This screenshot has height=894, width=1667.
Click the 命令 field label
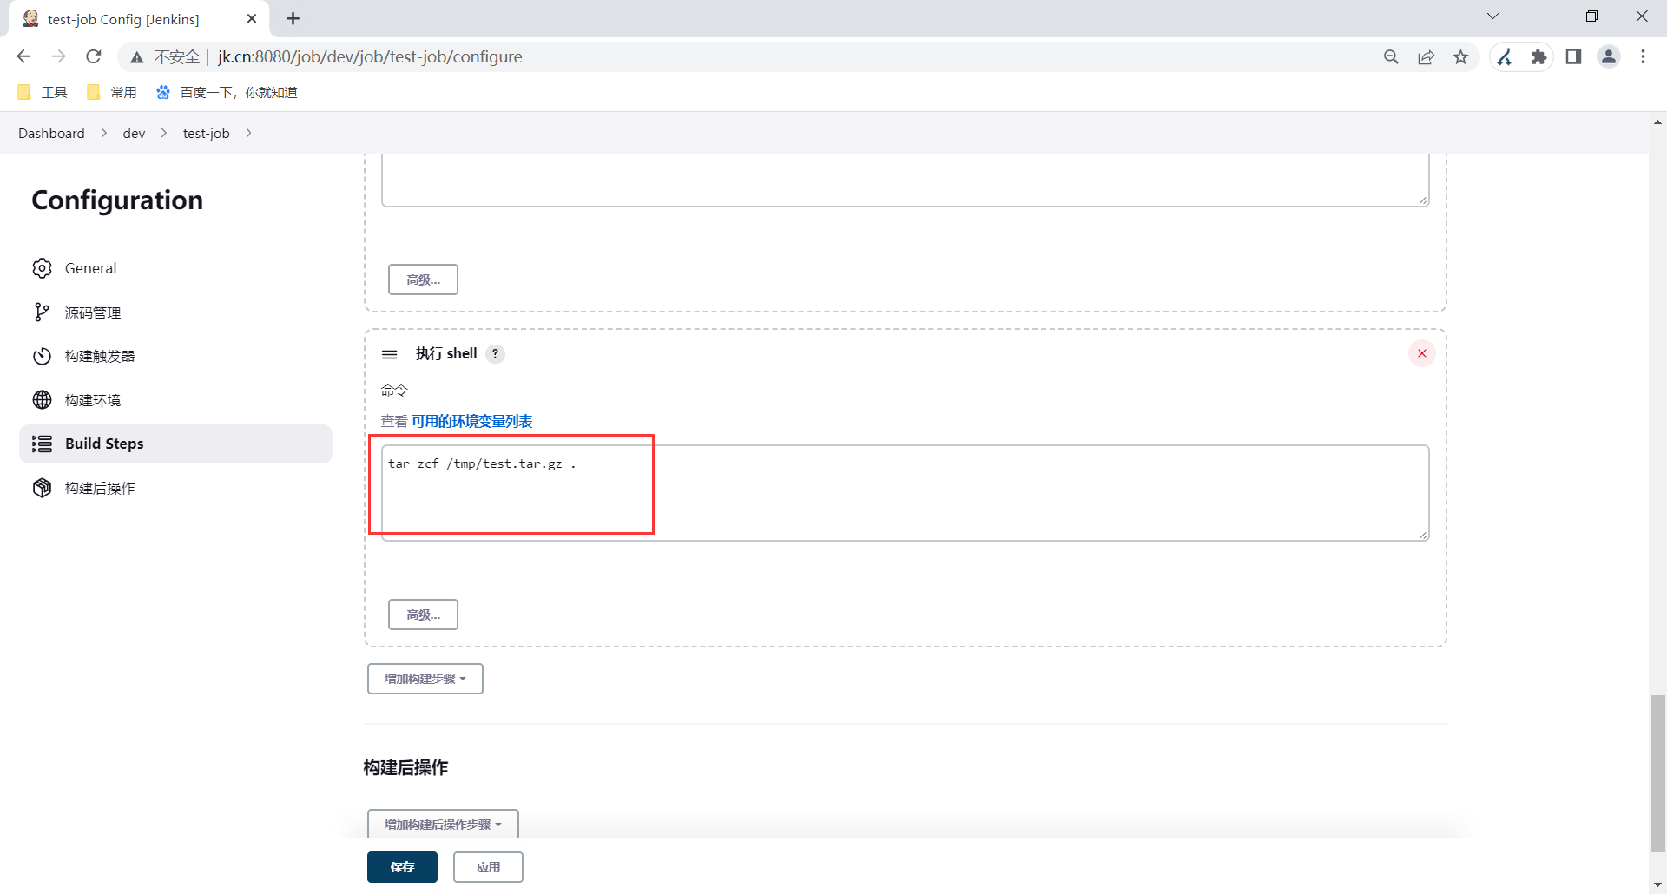click(x=394, y=390)
